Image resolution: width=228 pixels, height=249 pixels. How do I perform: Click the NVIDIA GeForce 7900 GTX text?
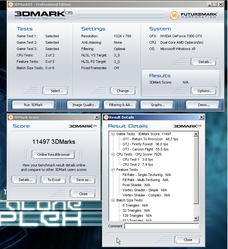coord(181,36)
